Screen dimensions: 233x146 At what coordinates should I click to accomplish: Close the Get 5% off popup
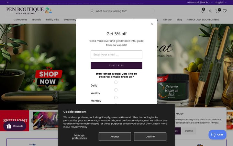coord(152,24)
